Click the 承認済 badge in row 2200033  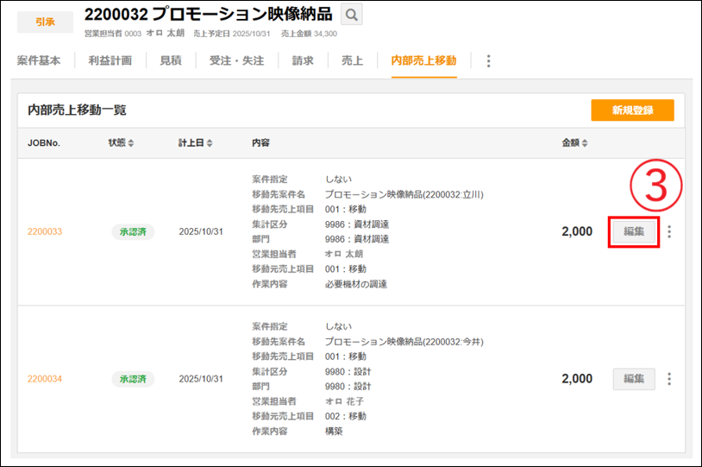[x=133, y=231]
